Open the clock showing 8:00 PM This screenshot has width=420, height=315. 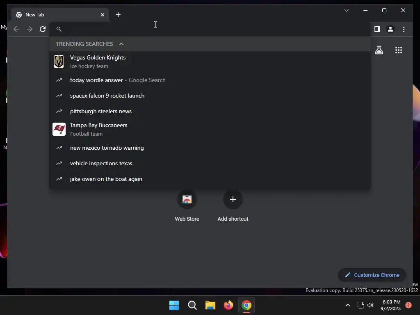(x=391, y=305)
